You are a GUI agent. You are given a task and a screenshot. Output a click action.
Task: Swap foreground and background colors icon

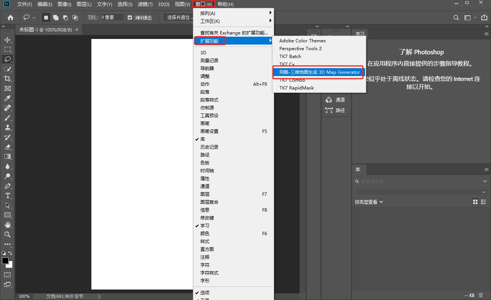[10, 253]
